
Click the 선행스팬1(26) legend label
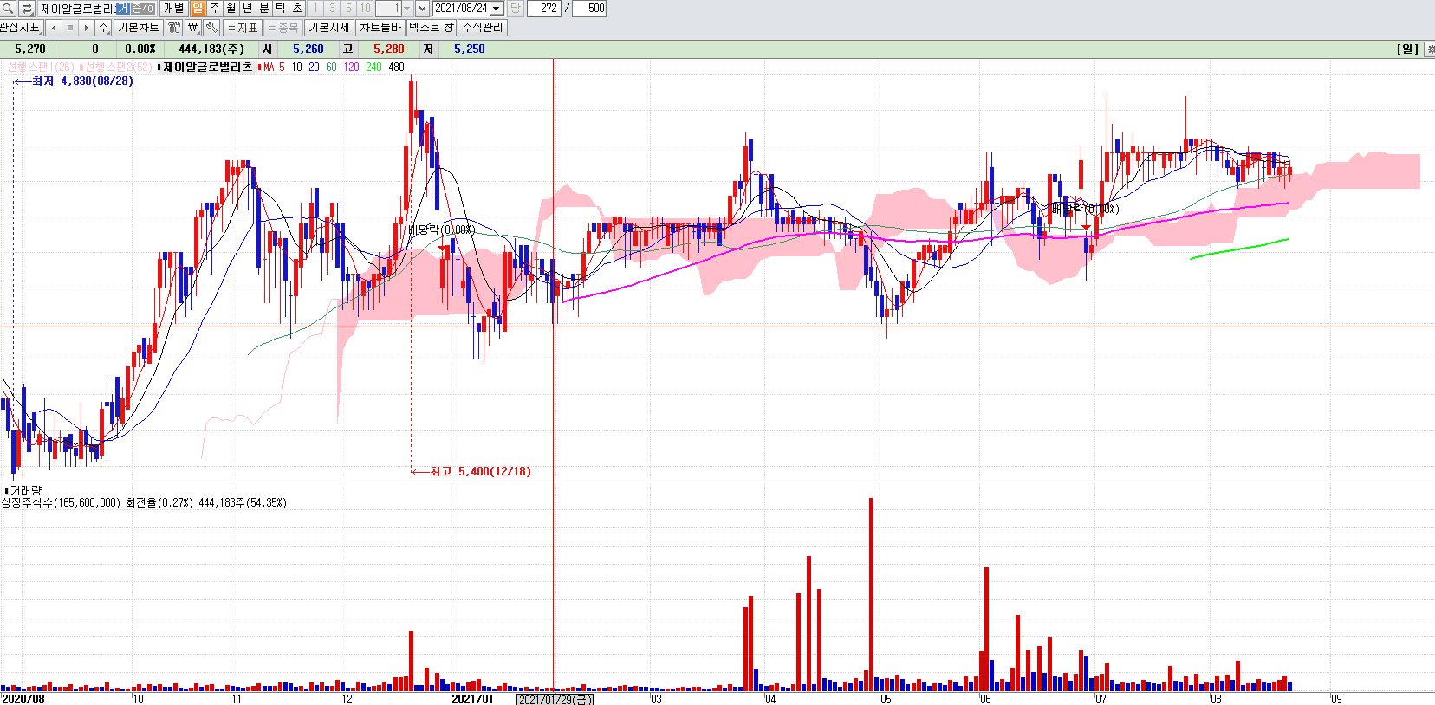tap(40, 67)
